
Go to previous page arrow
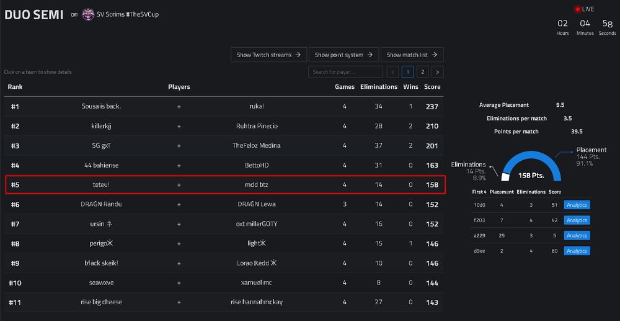click(392, 72)
